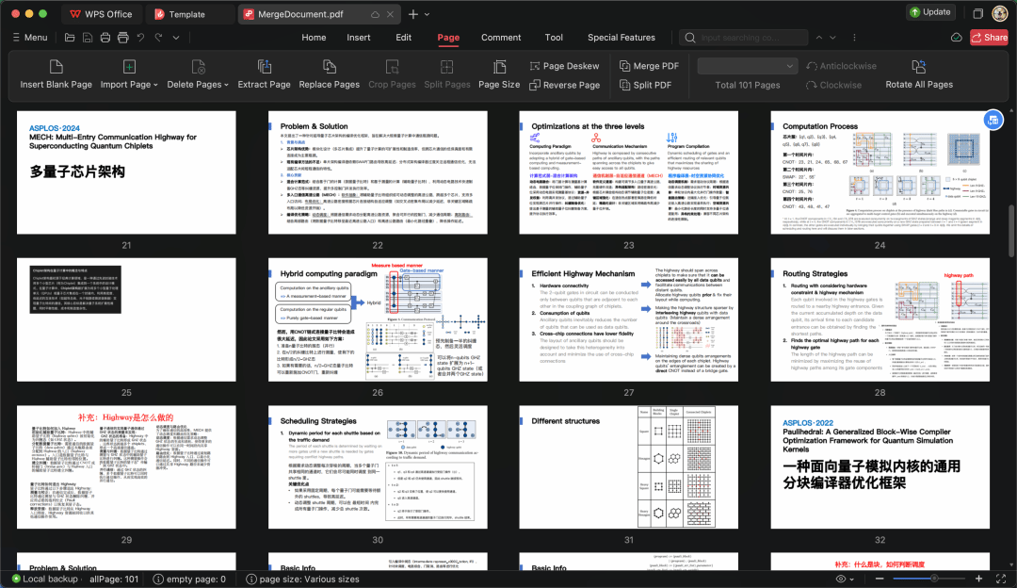The image size is (1017, 588).
Task: Click the Update button
Action: coord(929,12)
